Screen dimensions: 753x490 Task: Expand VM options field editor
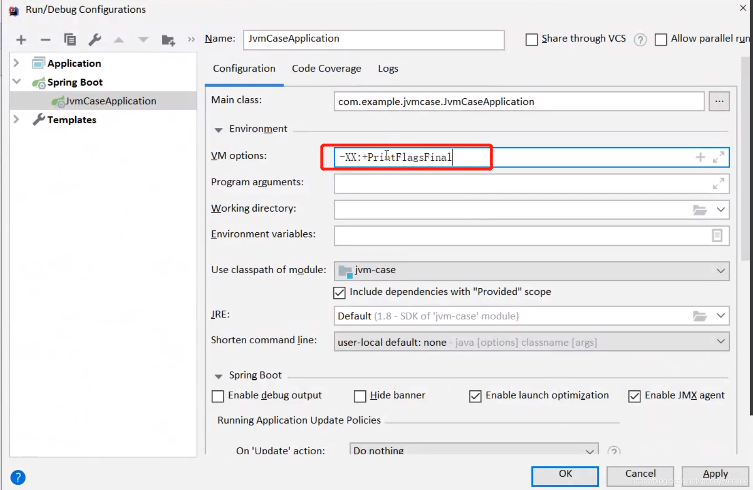click(718, 157)
